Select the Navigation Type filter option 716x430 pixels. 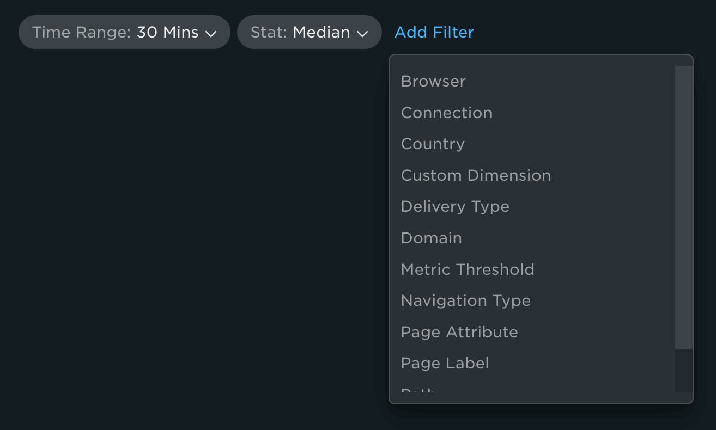(x=465, y=300)
